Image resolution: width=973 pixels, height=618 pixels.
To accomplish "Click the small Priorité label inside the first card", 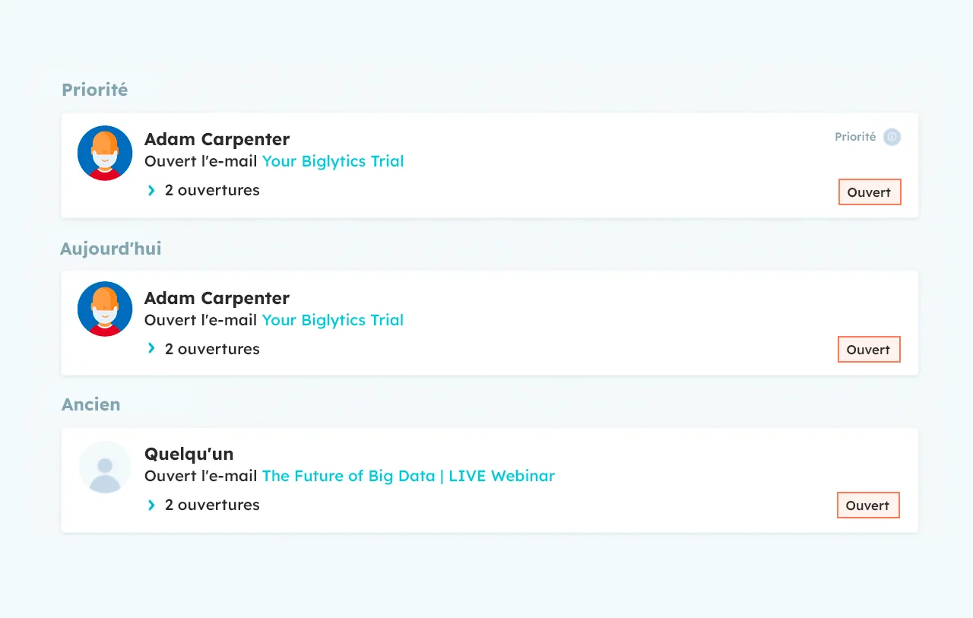I will pos(855,137).
